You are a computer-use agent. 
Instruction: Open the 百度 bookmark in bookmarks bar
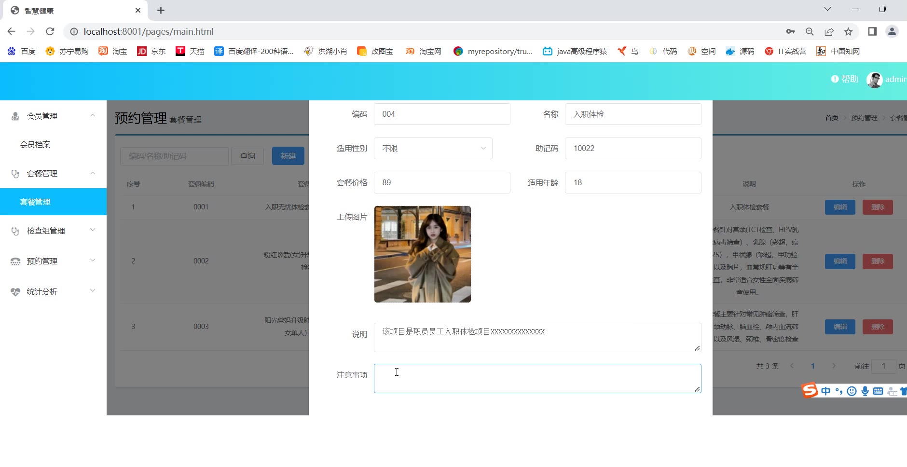[x=22, y=51]
